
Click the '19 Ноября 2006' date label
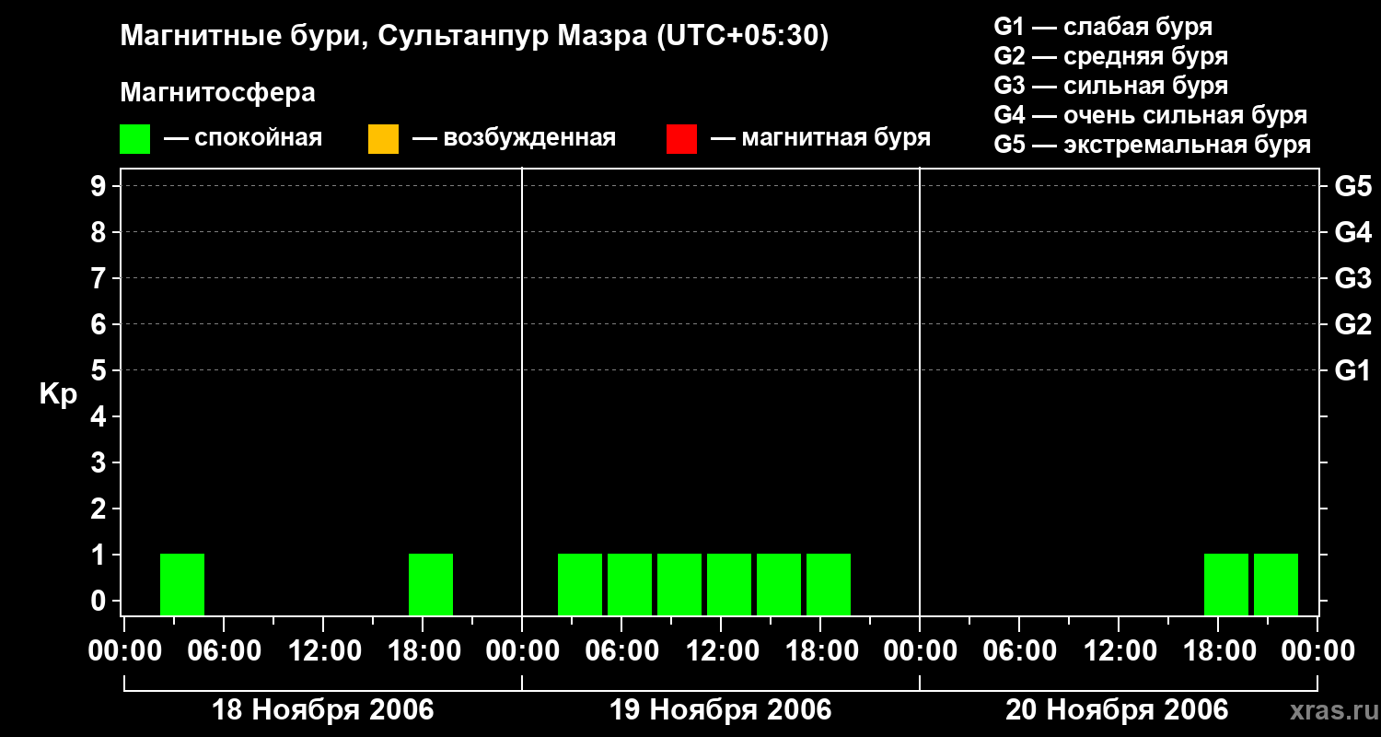click(x=721, y=710)
